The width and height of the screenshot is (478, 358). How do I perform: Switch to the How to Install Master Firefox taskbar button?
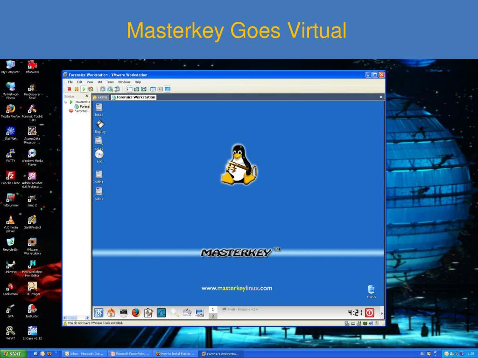[175, 354]
